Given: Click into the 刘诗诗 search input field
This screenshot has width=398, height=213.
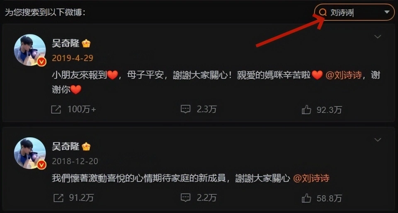Looking at the screenshot, I should click(354, 12).
